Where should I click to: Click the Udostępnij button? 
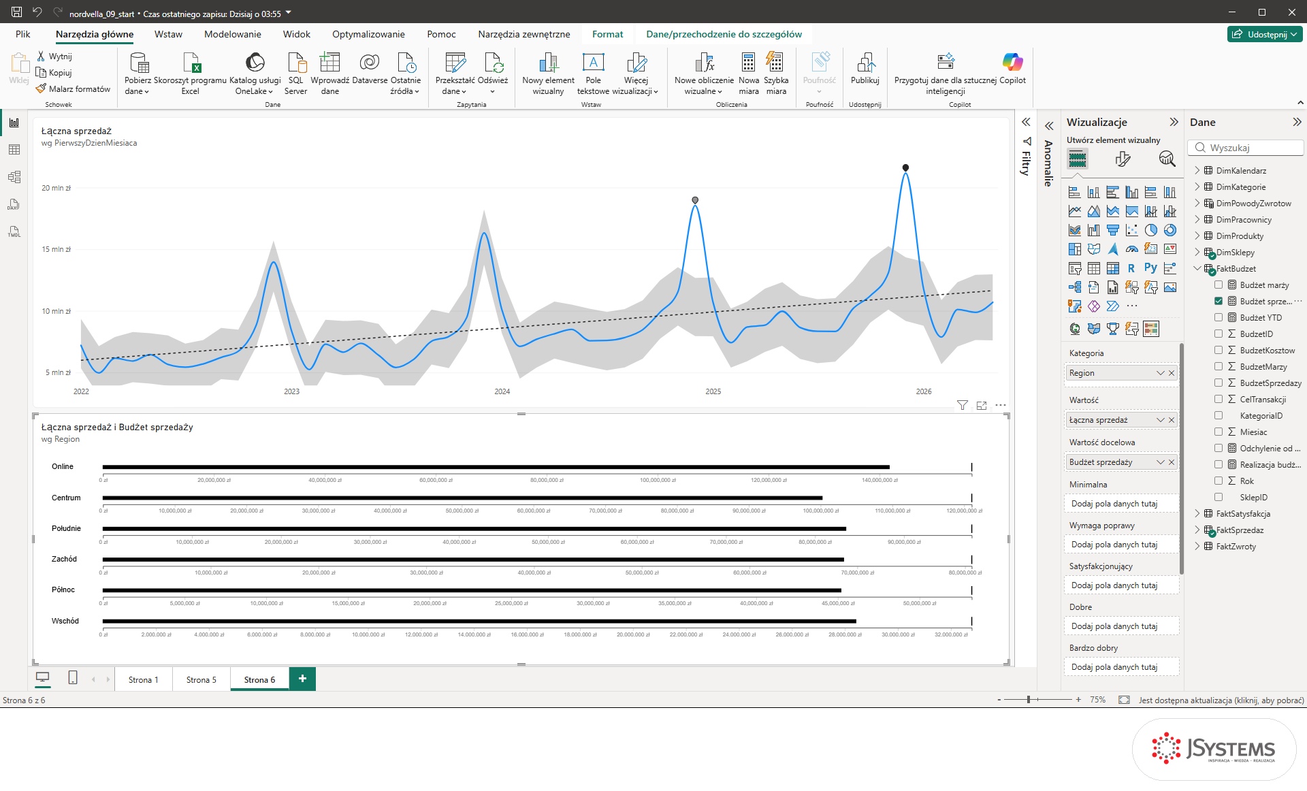pyautogui.click(x=1265, y=34)
